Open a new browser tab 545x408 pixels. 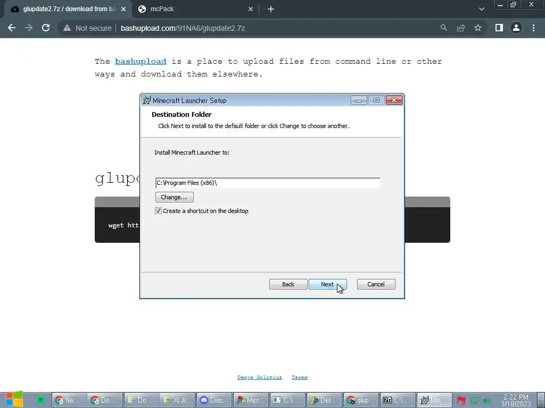click(x=271, y=10)
